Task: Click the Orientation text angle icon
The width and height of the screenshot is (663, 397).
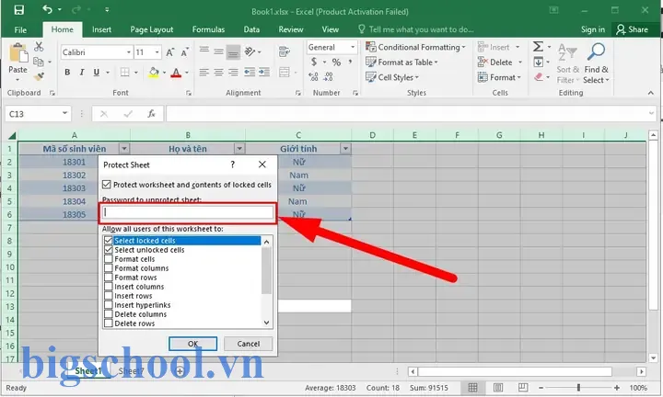Action: [250, 51]
